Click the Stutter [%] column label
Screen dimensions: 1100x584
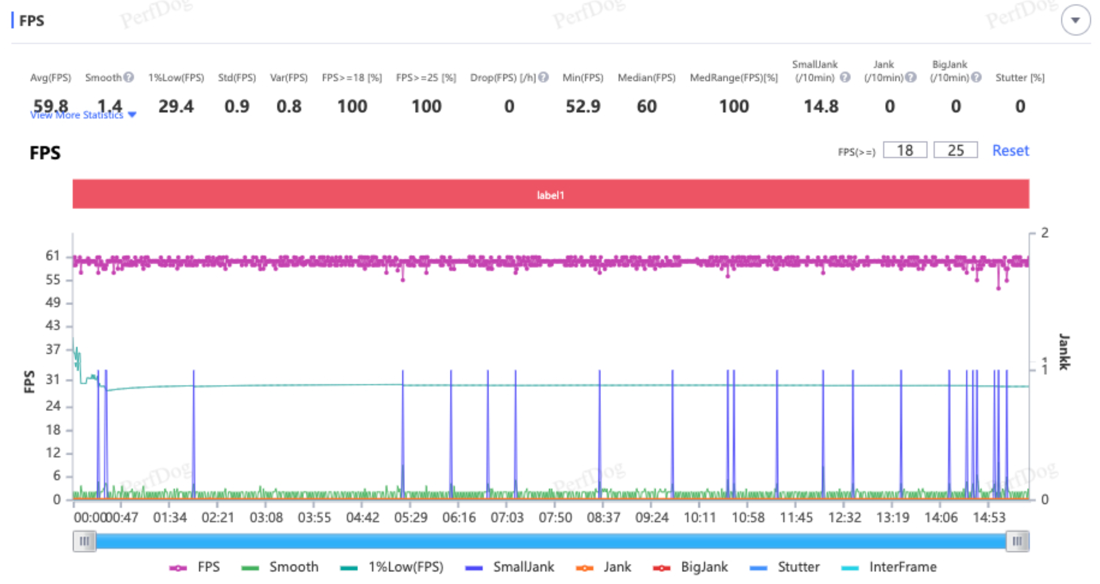[1020, 78]
